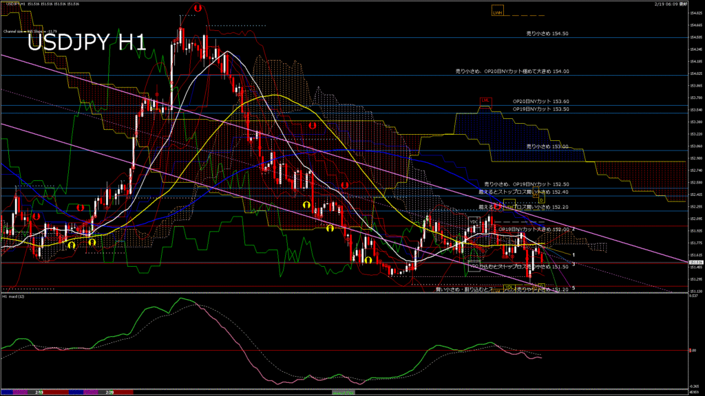
Task: Click the orange LWH box marker
Action: pos(497,11)
